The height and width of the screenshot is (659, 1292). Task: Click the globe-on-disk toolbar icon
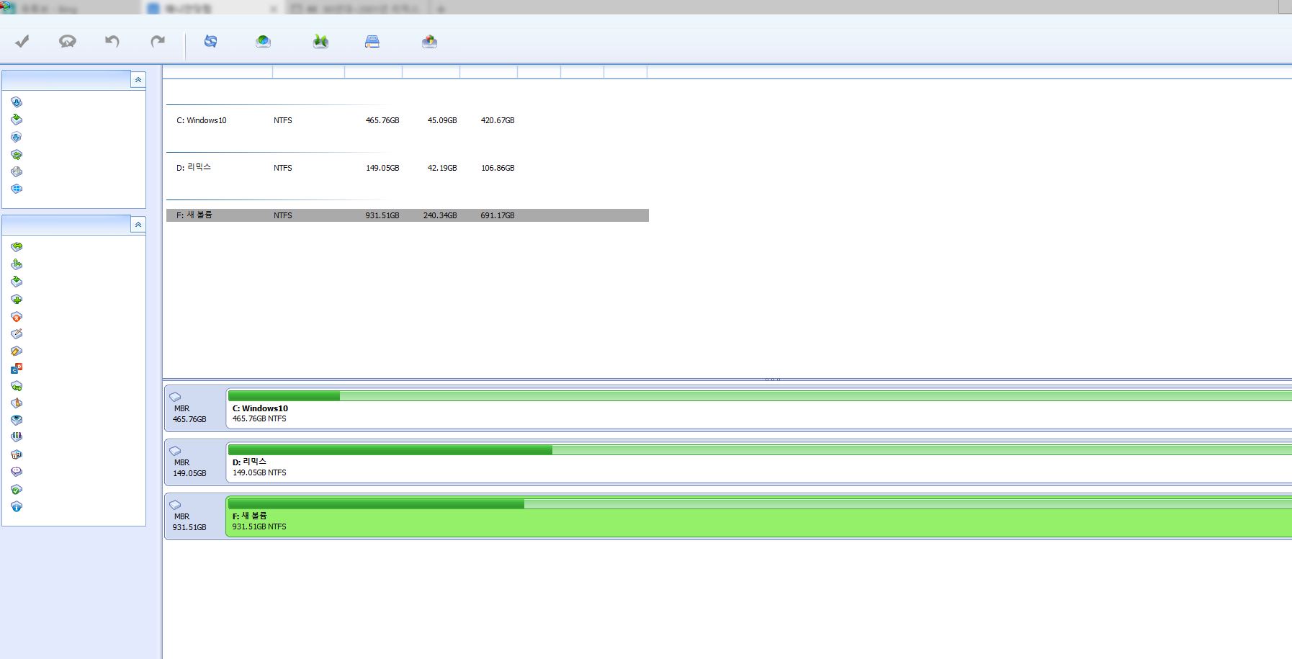pyautogui.click(x=263, y=41)
